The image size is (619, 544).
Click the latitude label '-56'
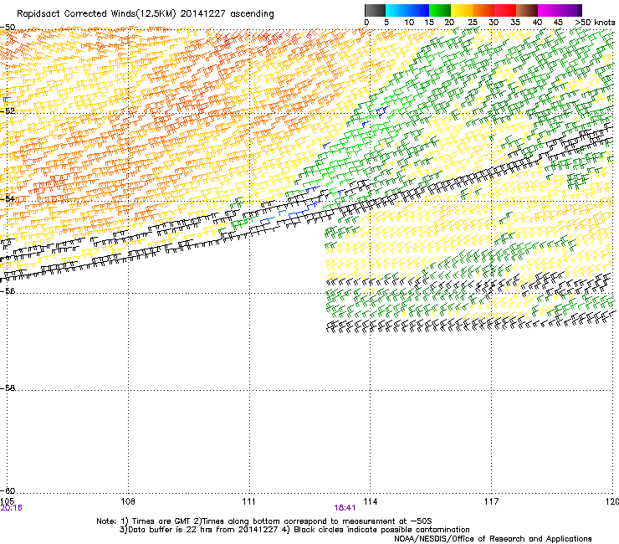8,290
